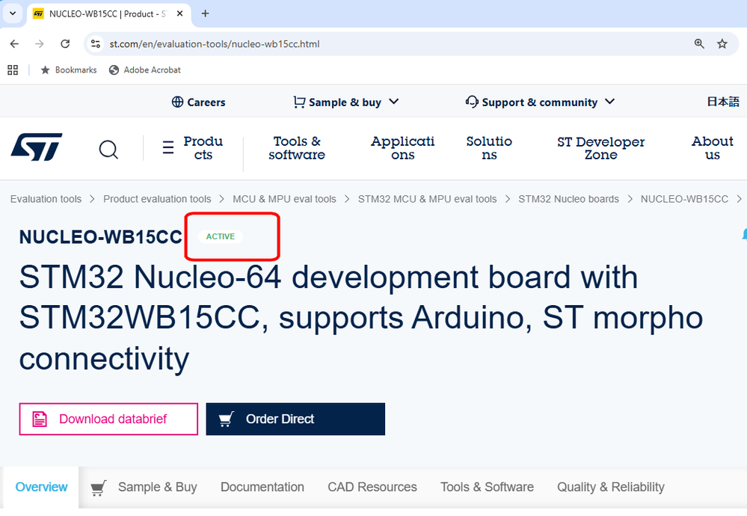Click the Careers globe link

pos(198,102)
